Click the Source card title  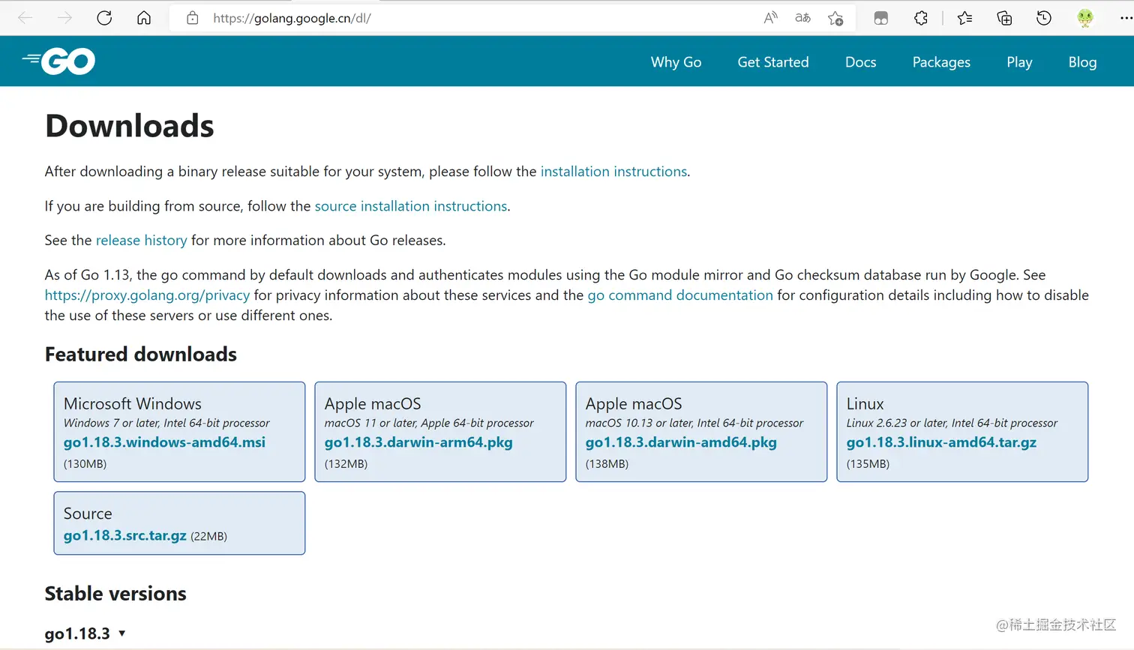(x=88, y=514)
